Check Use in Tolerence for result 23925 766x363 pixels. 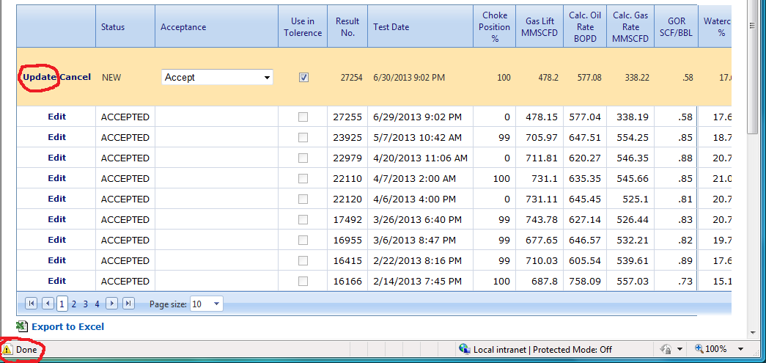pyautogui.click(x=303, y=138)
